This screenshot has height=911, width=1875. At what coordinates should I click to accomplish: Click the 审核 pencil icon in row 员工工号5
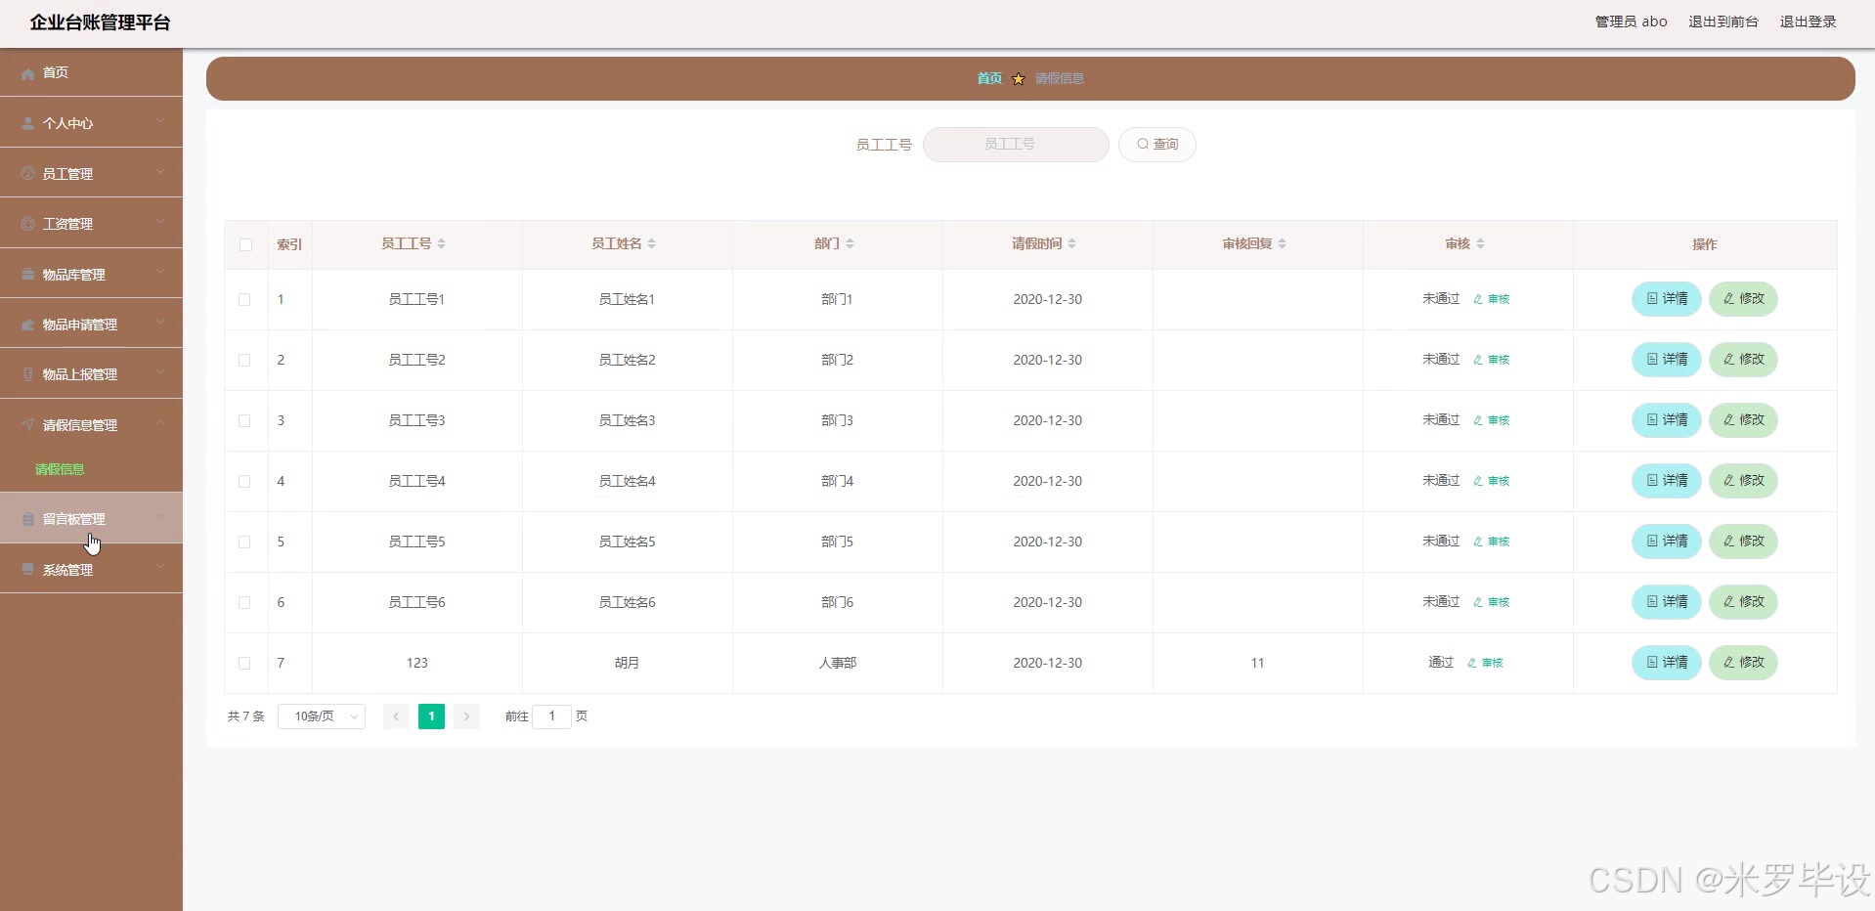point(1478,542)
